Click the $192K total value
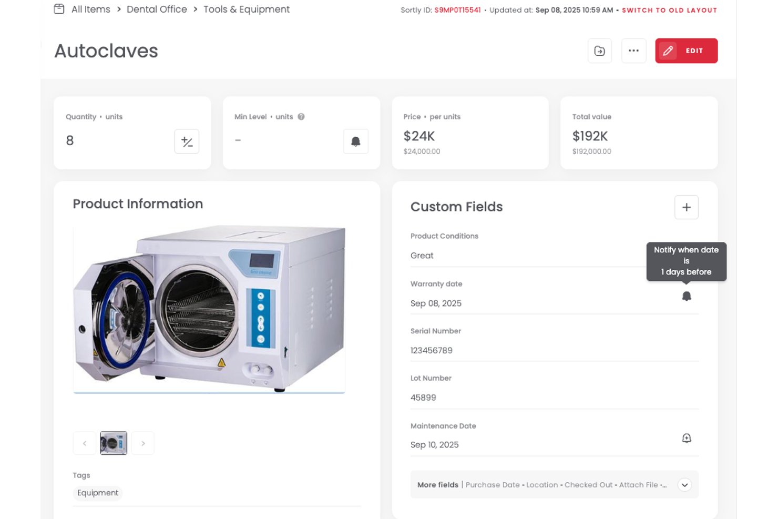This screenshot has height=519, width=778. click(590, 136)
